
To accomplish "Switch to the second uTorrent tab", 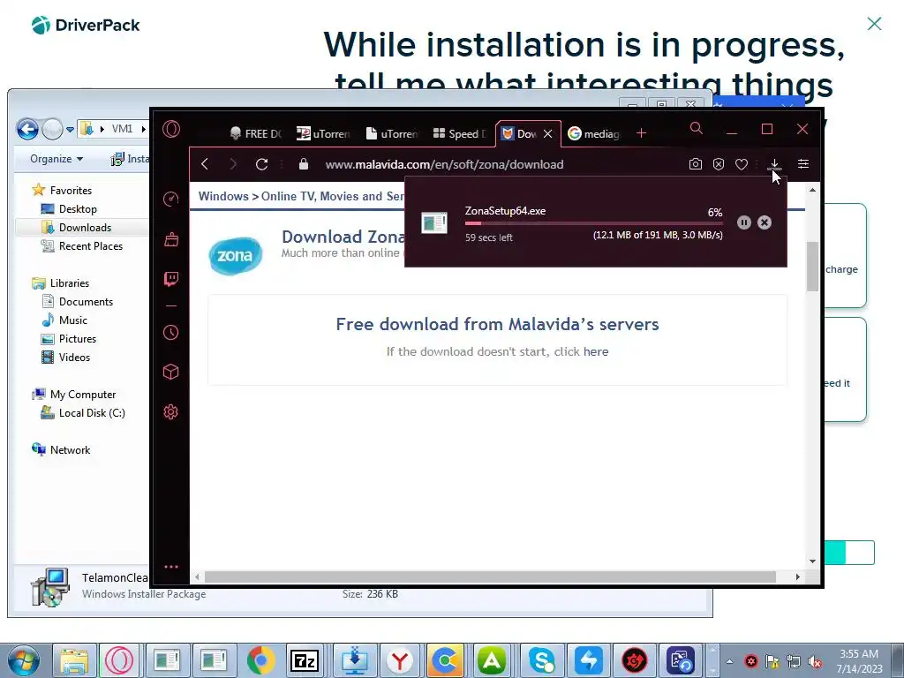I will click(x=392, y=134).
